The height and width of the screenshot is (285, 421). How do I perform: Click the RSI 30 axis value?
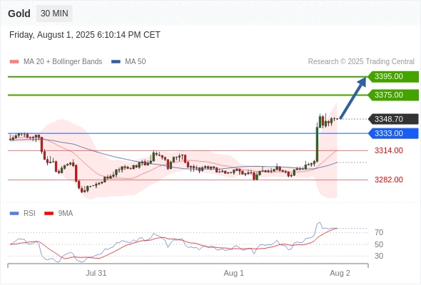click(x=379, y=256)
